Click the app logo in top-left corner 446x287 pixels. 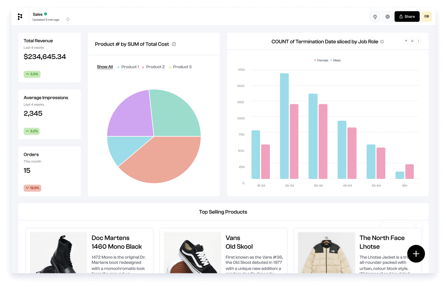(x=20, y=16)
